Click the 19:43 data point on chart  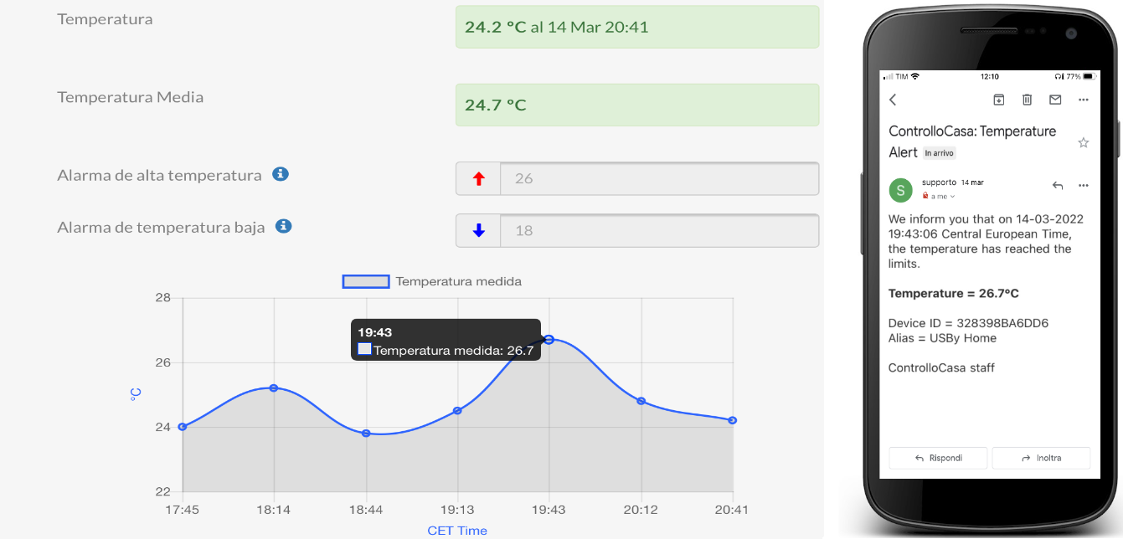pyautogui.click(x=549, y=339)
